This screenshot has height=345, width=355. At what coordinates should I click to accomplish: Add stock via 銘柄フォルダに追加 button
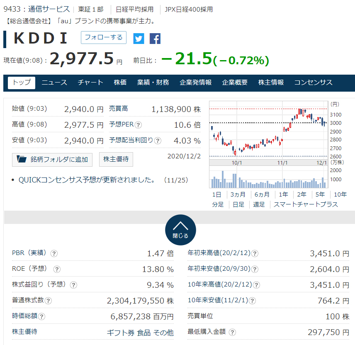pos(52,160)
